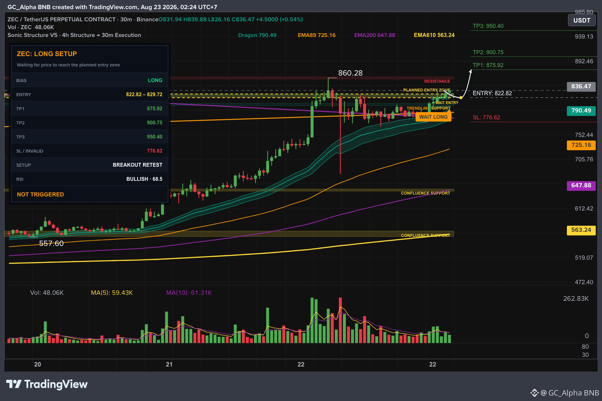Screen dimensions: 602x401
Task: Click the gray 836.47 current price tag
Action: pos(581,86)
